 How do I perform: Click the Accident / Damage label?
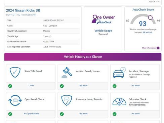click(x=139, y=71)
